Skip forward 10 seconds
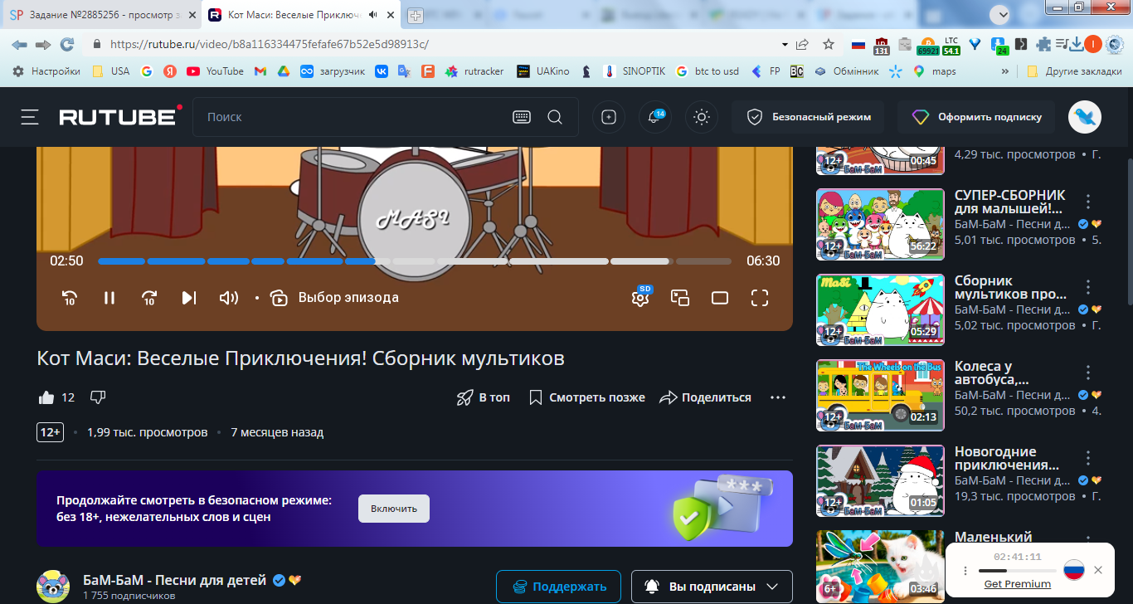The height and width of the screenshot is (604, 1133). (149, 298)
